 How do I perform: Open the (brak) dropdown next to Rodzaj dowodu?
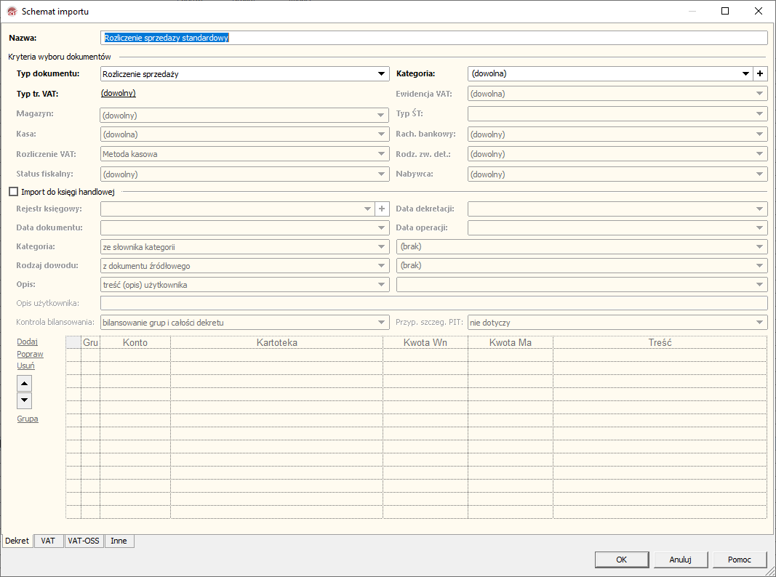[x=582, y=265]
